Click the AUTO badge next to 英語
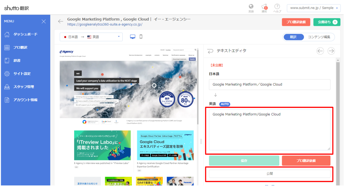 coord(224,104)
